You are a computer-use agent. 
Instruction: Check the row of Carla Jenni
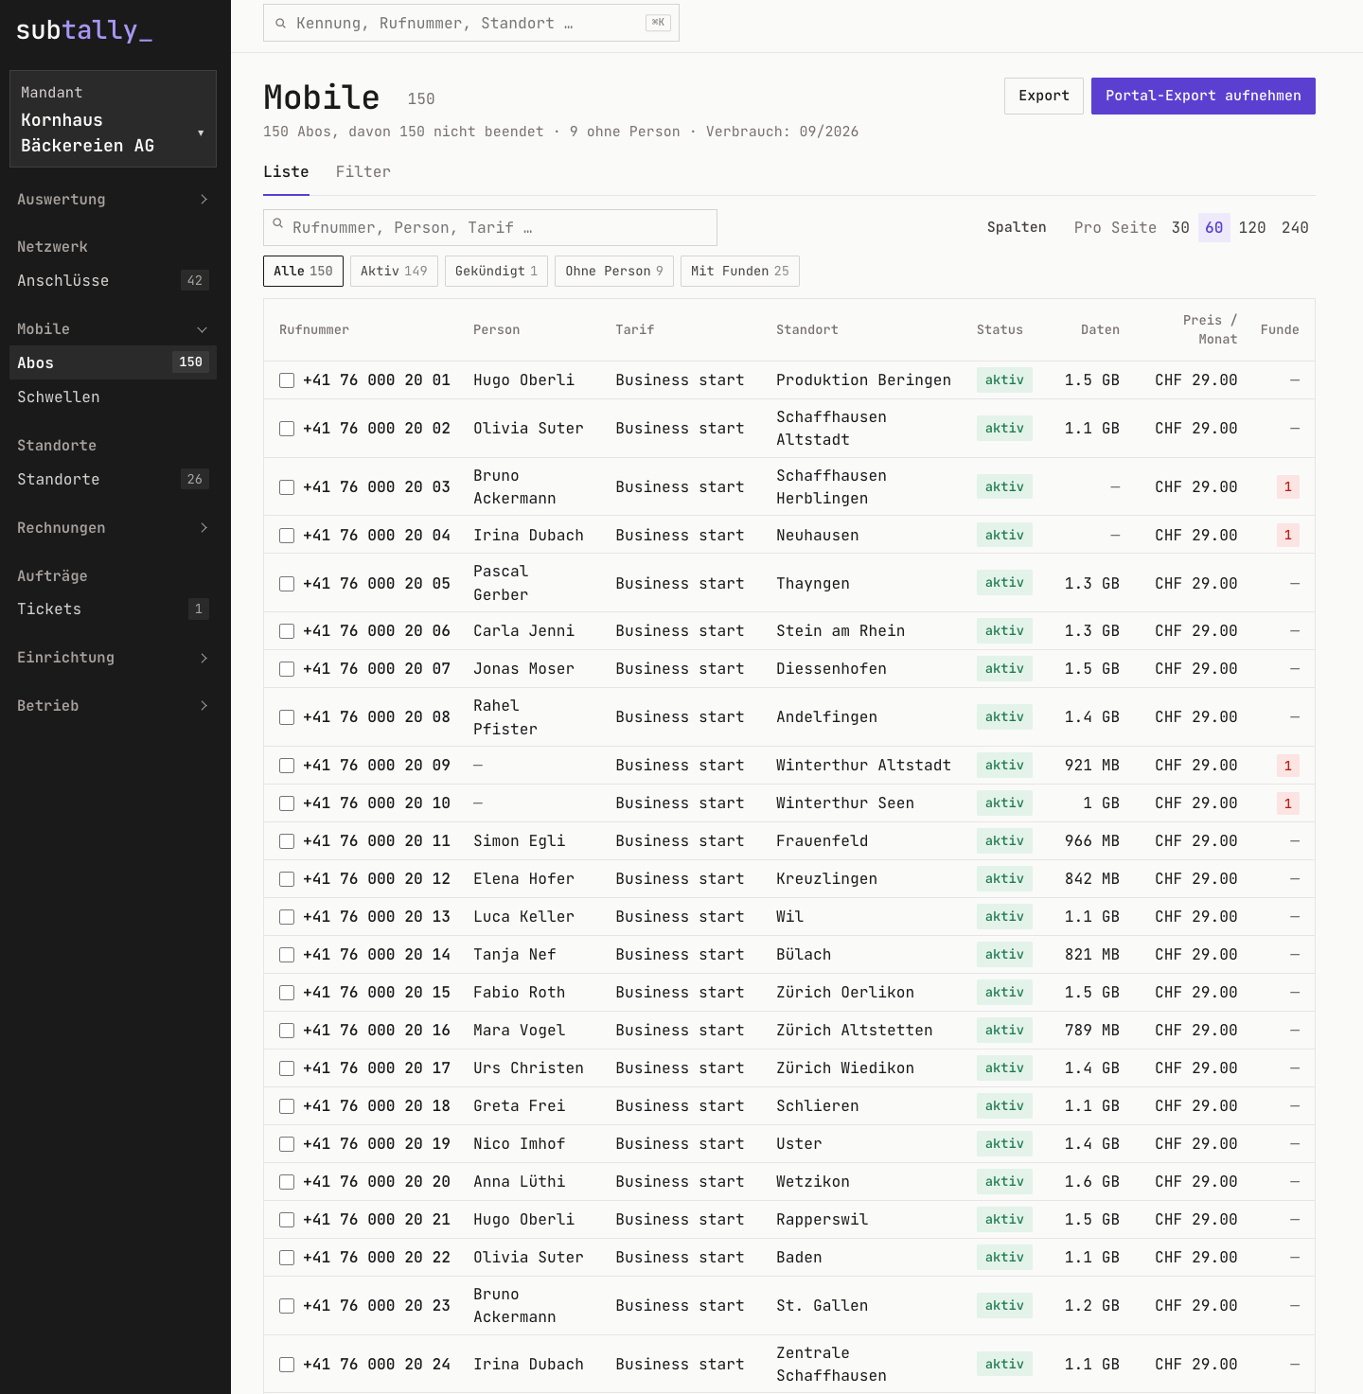[287, 631]
